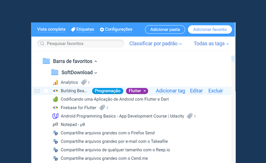266x163 pixels.
Task: Click the Firebase for Flutter favicon
Action: [x=56, y=108]
